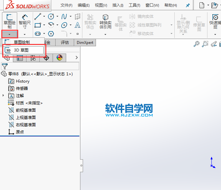Screen dimensions: 221x190
Task: Select the History folder in tree
Action: [19, 81]
